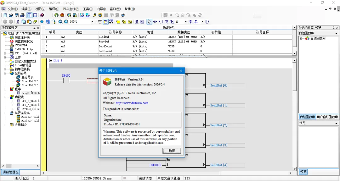The width and height of the screenshot is (340, 181).
Task: Insert network below icon
Action: click(x=142, y=22)
